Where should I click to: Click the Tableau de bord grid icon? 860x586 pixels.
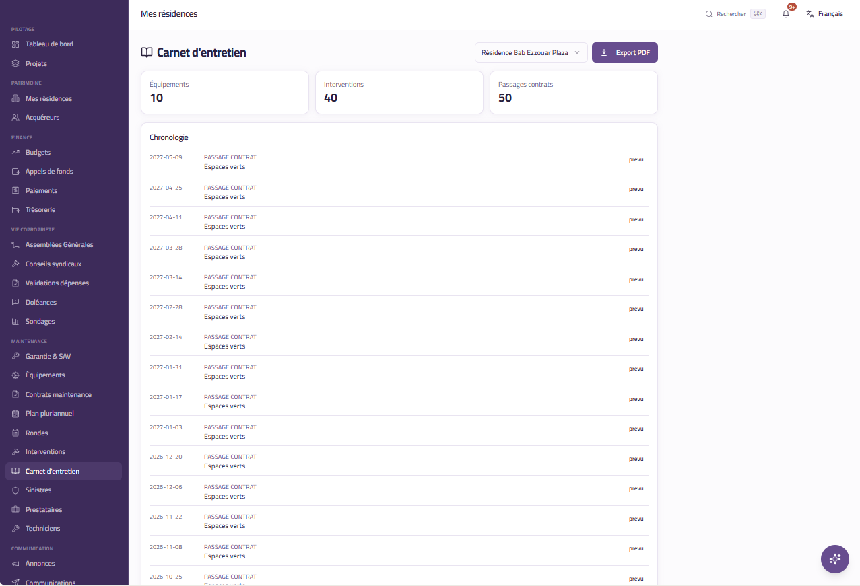[x=15, y=44]
